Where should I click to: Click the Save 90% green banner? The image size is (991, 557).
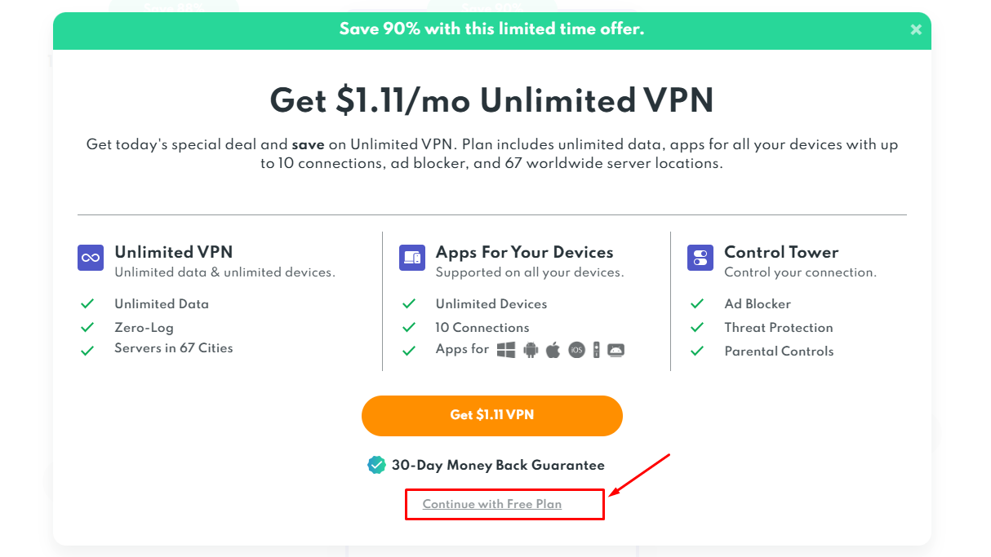coord(491,29)
